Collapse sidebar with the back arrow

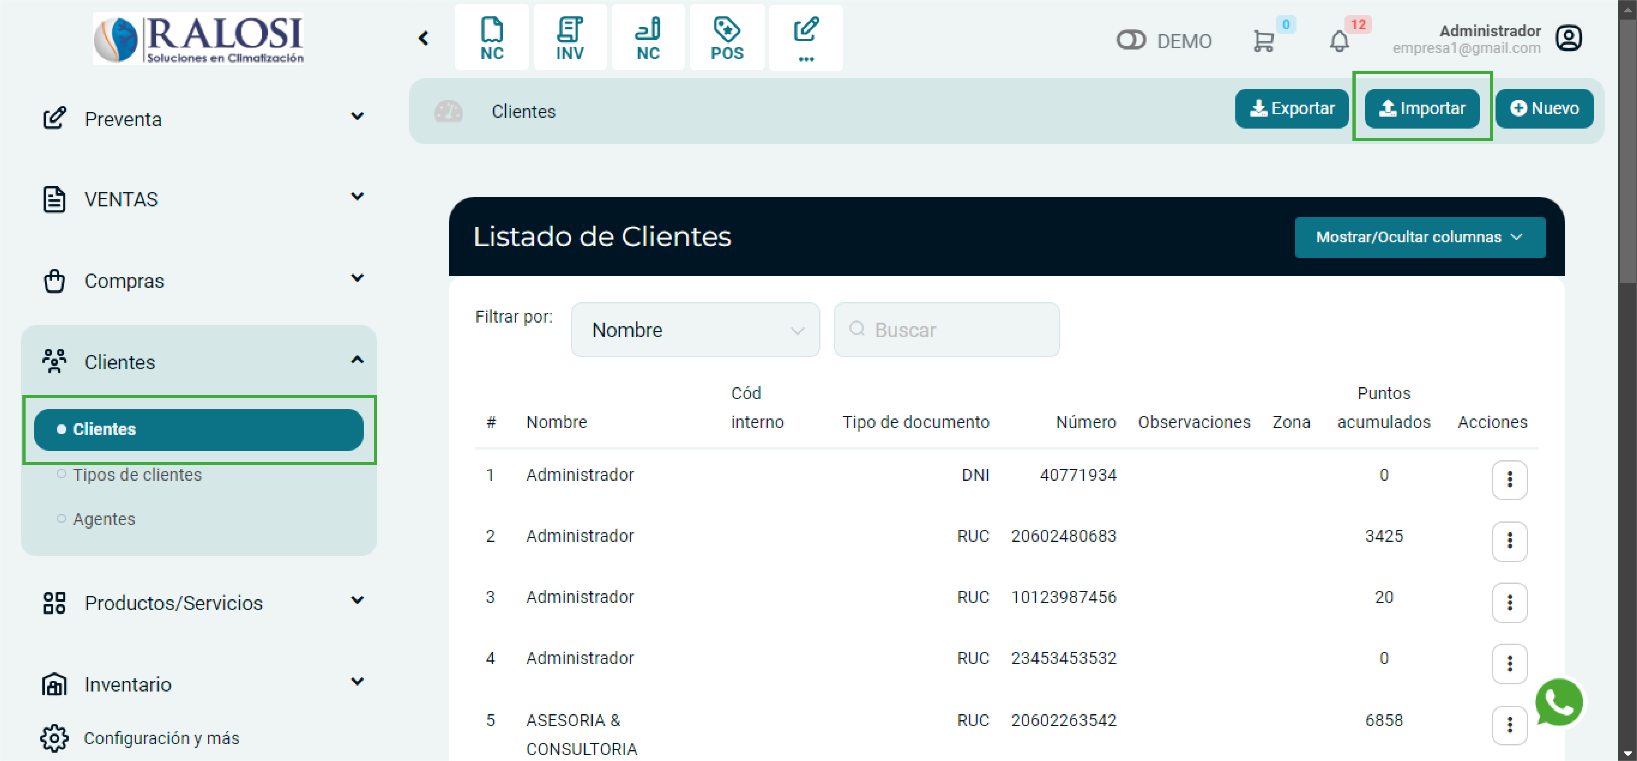424,38
